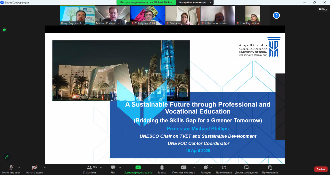Start recording with the Запись button
This screenshot has width=330, height=175.
[162, 168]
